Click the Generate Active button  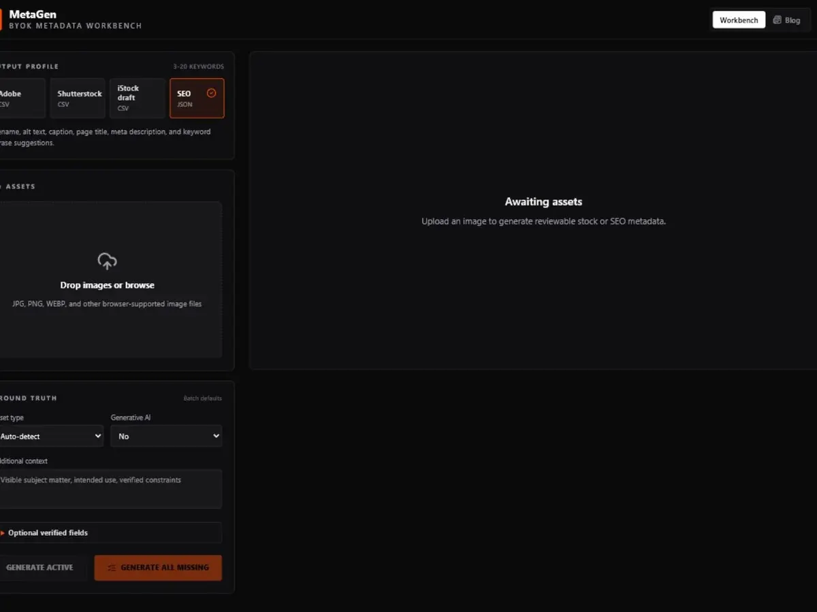(42, 567)
